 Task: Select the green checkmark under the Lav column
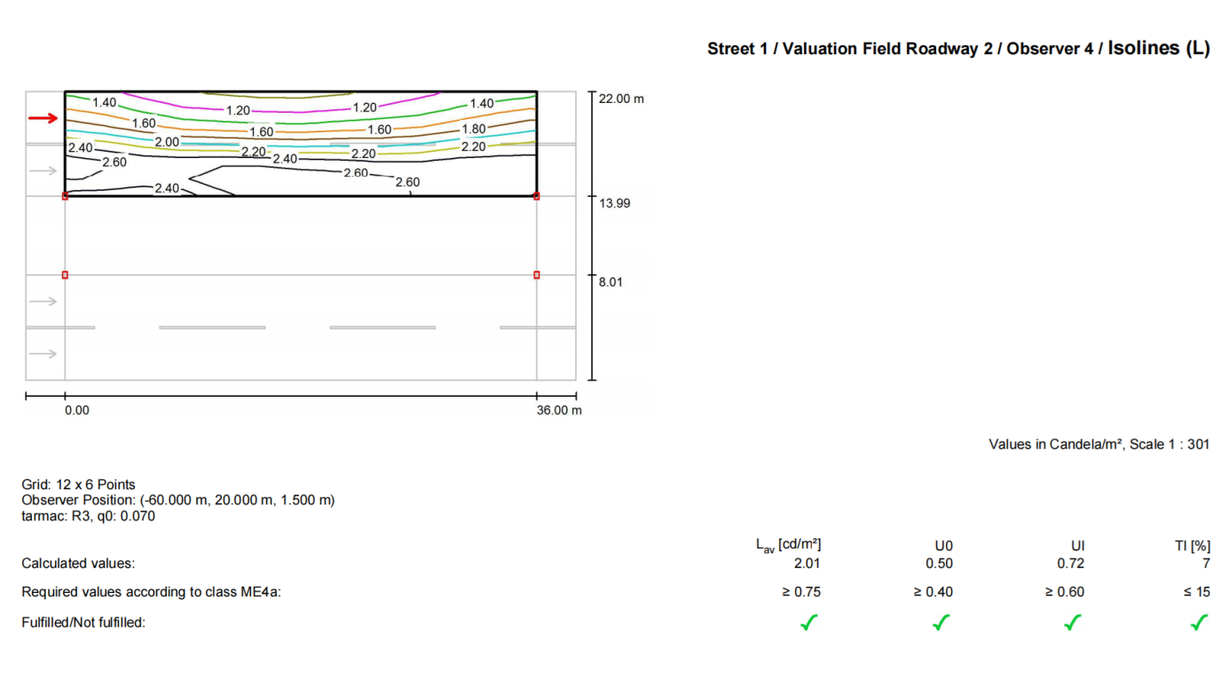[808, 623]
